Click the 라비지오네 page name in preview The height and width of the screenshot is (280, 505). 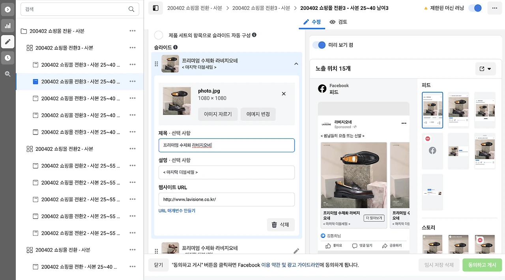coord(343,122)
